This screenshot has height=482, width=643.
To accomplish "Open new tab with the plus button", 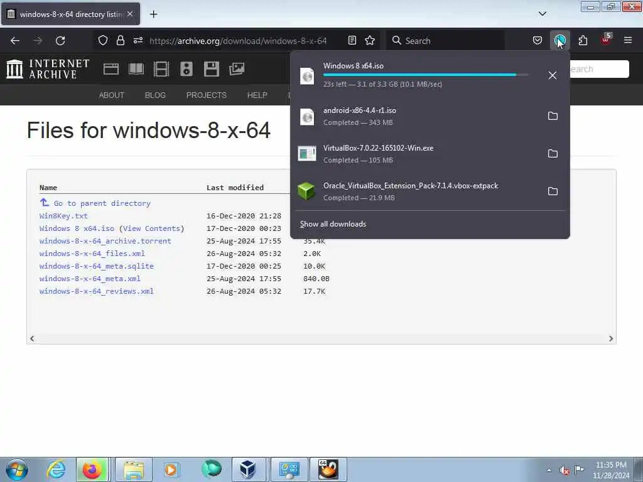I will [x=153, y=14].
